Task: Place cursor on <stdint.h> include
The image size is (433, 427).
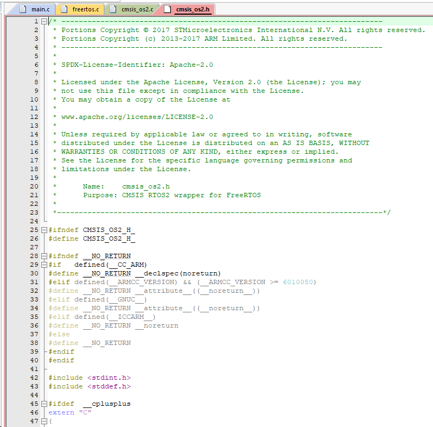Action: pyautogui.click(x=109, y=378)
